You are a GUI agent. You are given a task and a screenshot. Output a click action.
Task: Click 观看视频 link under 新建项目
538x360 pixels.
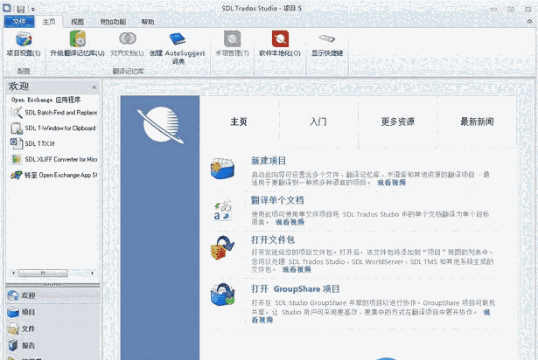point(392,183)
